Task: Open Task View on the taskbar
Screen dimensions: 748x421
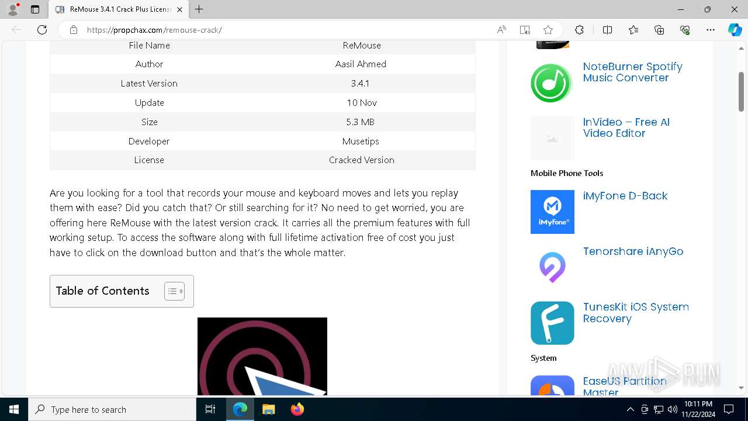Action: (x=210, y=409)
